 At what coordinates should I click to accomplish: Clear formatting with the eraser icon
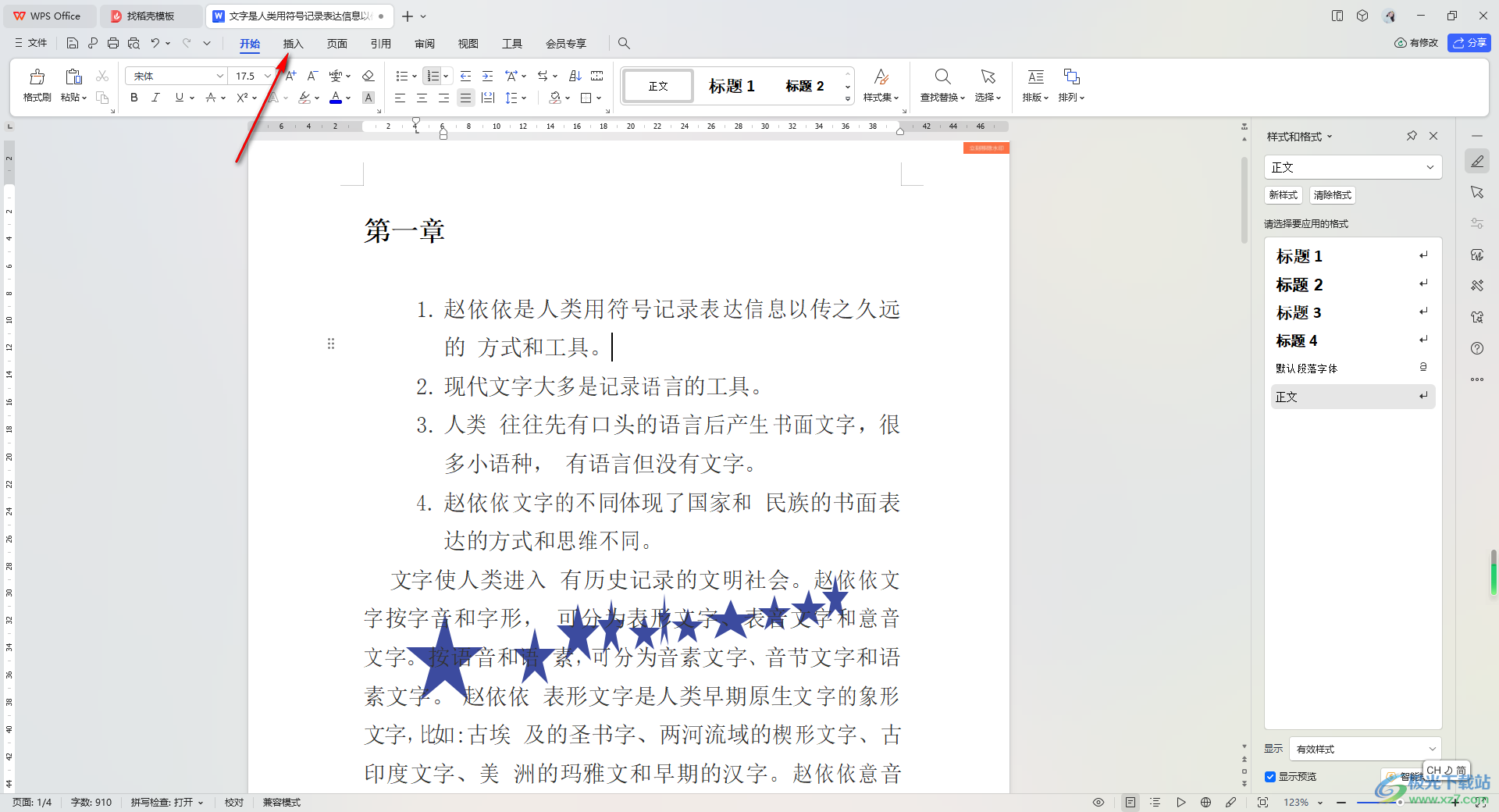coord(369,76)
